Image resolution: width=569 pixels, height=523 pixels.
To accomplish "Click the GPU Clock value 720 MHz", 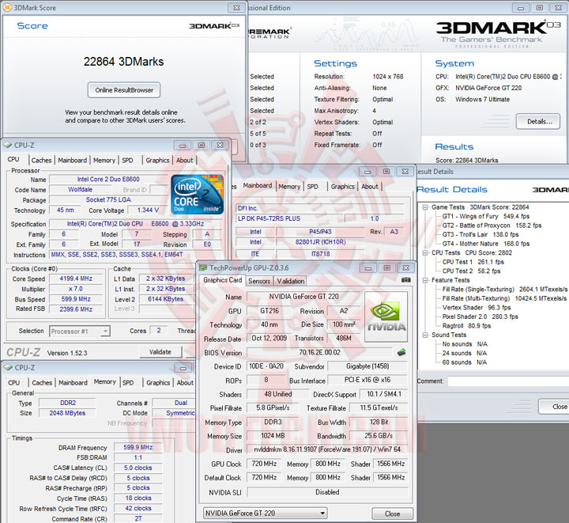I will tap(264, 464).
